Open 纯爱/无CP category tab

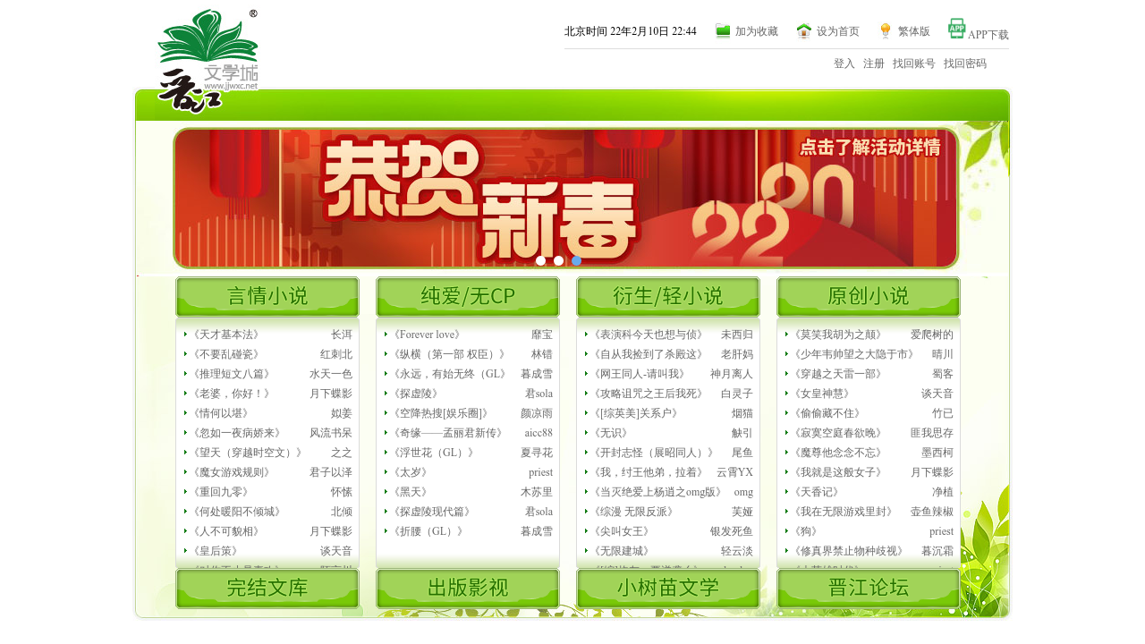(468, 297)
